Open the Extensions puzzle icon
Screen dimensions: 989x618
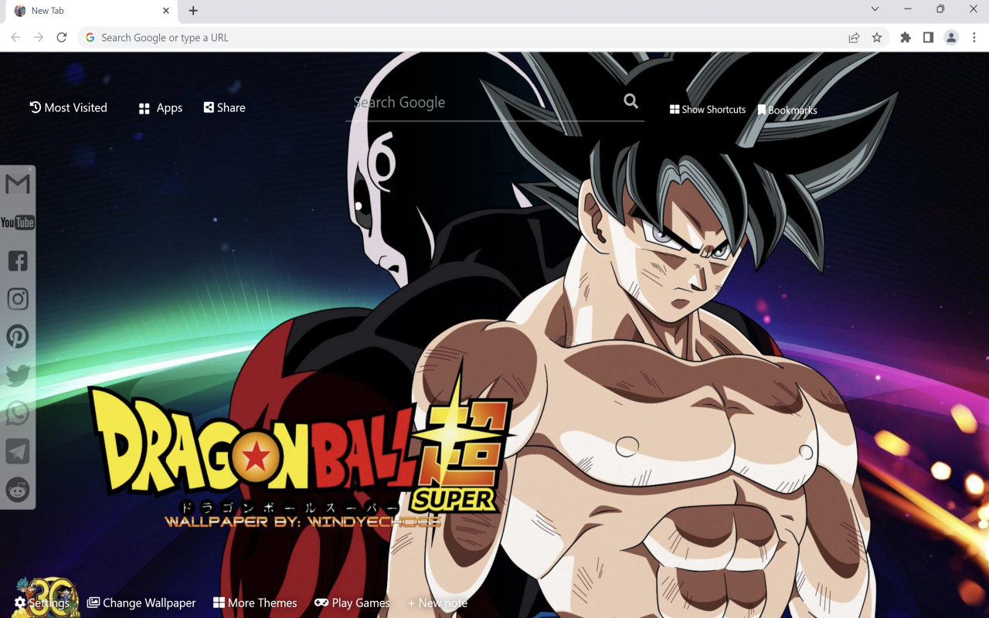[x=906, y=37]
